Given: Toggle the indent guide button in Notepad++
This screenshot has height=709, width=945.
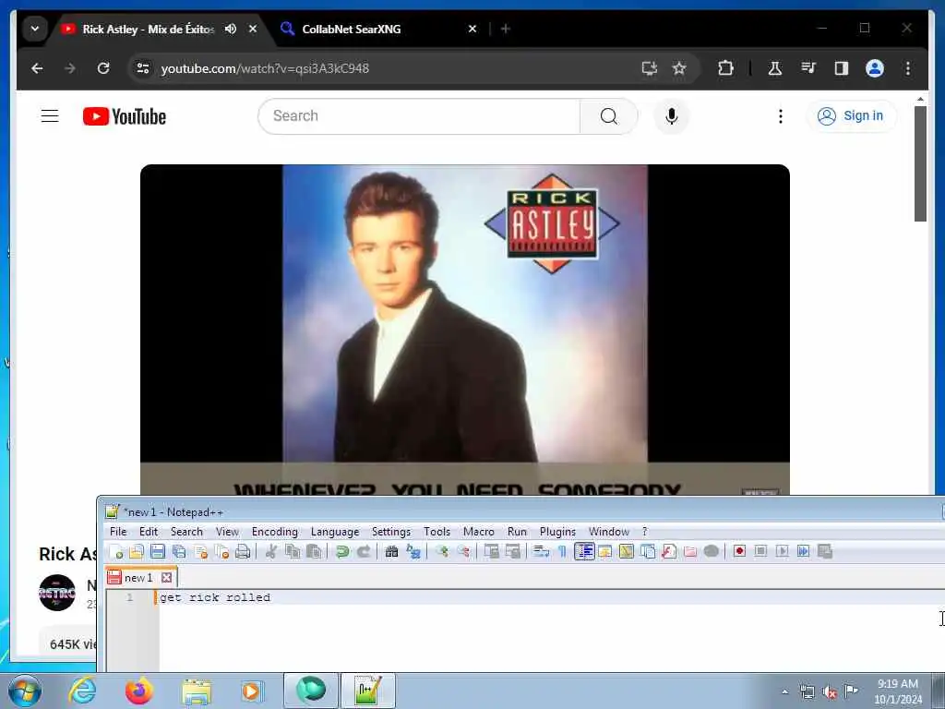Looking at the screenshot, I should click(x=584, y=551).
